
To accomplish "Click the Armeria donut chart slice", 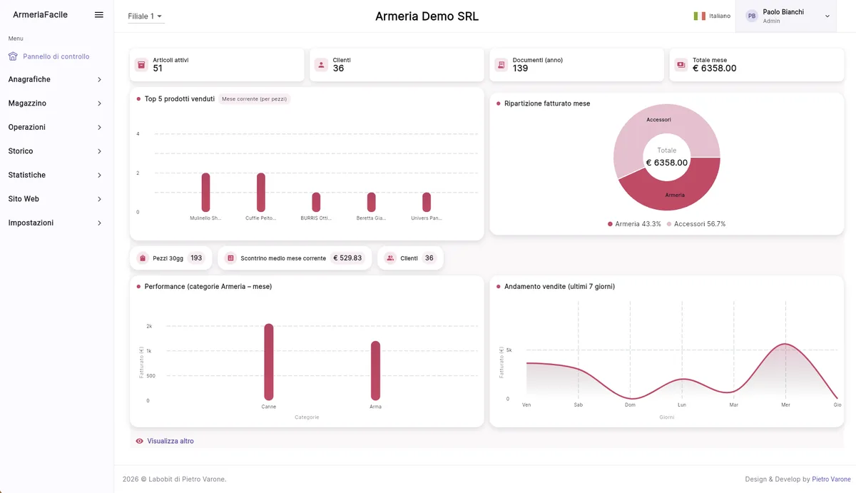I will tap(674, 195).
